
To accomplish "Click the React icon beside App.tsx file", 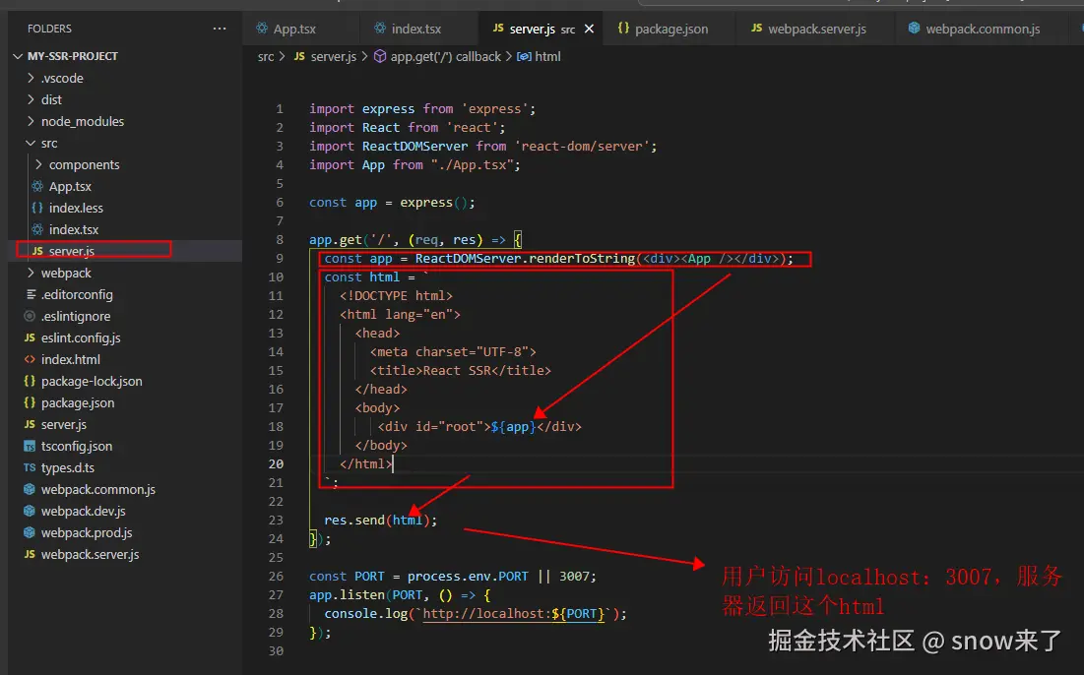I will [37, 187].
